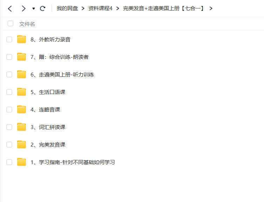Image resolution: width=264 pixels, height=202 pixels.
Task: Click the folder icon of 3、词汇拼读课
Action: click(x=21, y=127)
